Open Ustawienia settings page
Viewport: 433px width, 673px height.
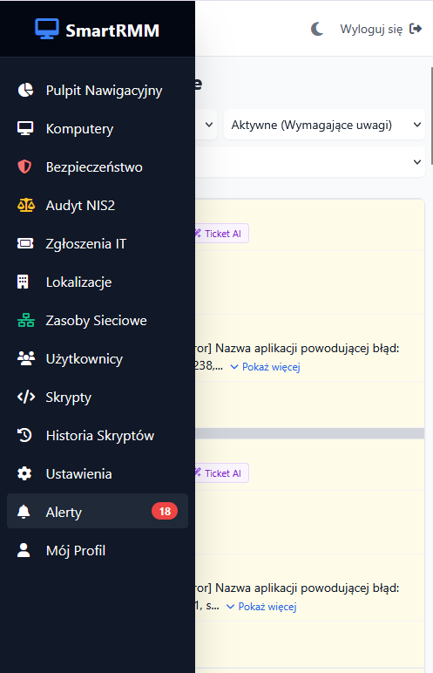tap(98, 473)
